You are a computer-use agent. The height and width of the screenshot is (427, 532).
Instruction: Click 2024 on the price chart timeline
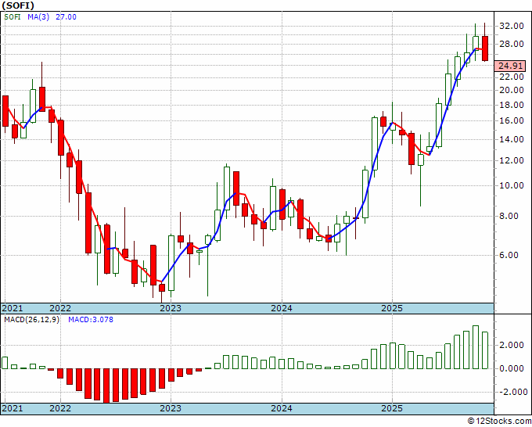[282, 308]
